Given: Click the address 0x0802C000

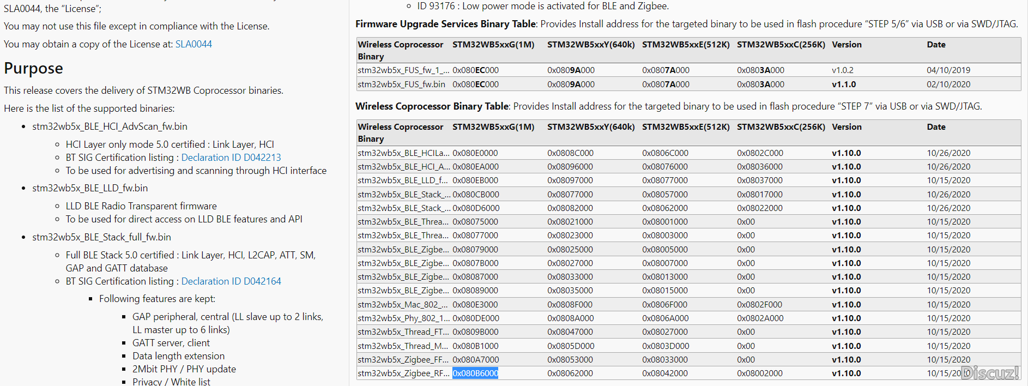Looking at the screenshot, I should [x=760, y=153].
